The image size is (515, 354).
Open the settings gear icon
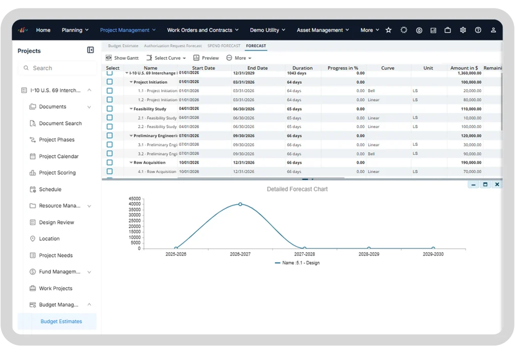pos(463,30)
